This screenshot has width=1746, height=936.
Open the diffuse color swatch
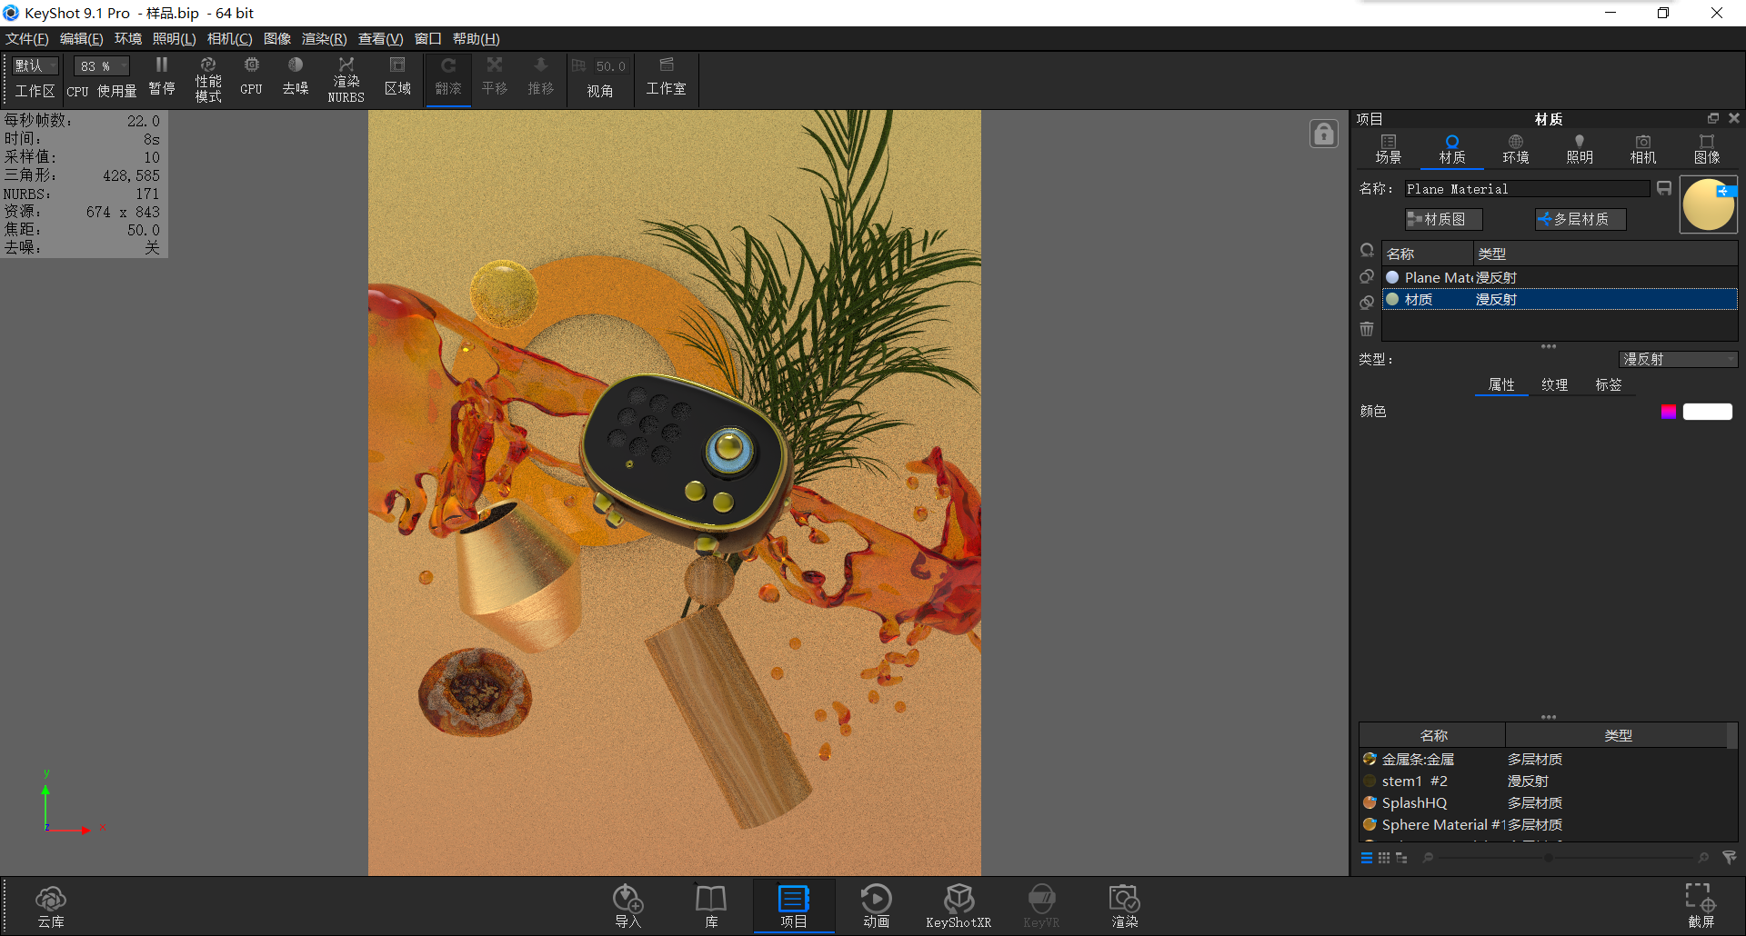[x=1707, y=411]
